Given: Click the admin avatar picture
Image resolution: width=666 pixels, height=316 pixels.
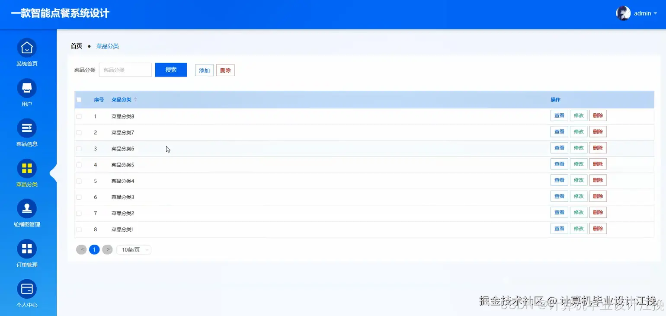Looking at the screenshot, I should pyautogui.click(x=623, y=13).
